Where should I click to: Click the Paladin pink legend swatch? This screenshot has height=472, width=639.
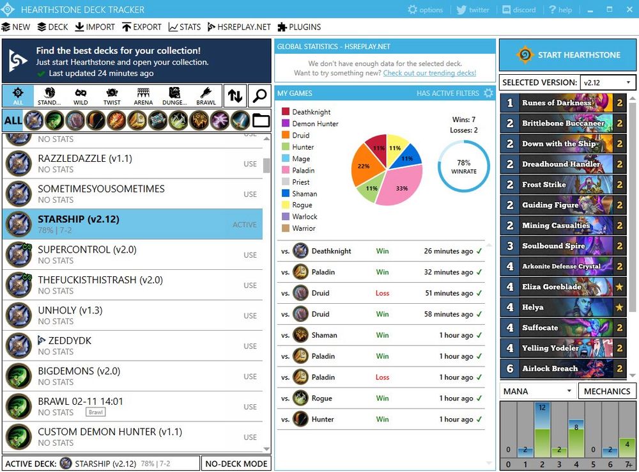(x=285, y=169)
